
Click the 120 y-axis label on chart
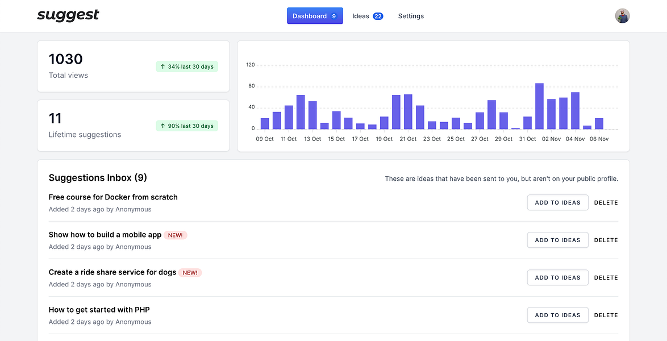(251, 65)
